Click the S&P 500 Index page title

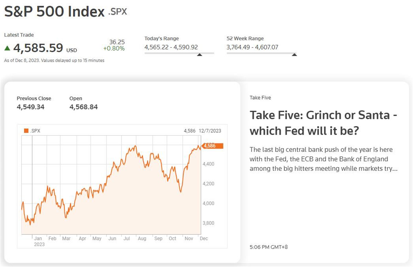coord(54,12)
